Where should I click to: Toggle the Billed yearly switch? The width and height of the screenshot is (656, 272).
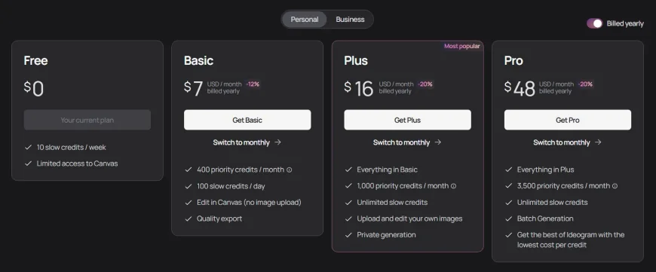pyautogui.click(x=594, y=23)
